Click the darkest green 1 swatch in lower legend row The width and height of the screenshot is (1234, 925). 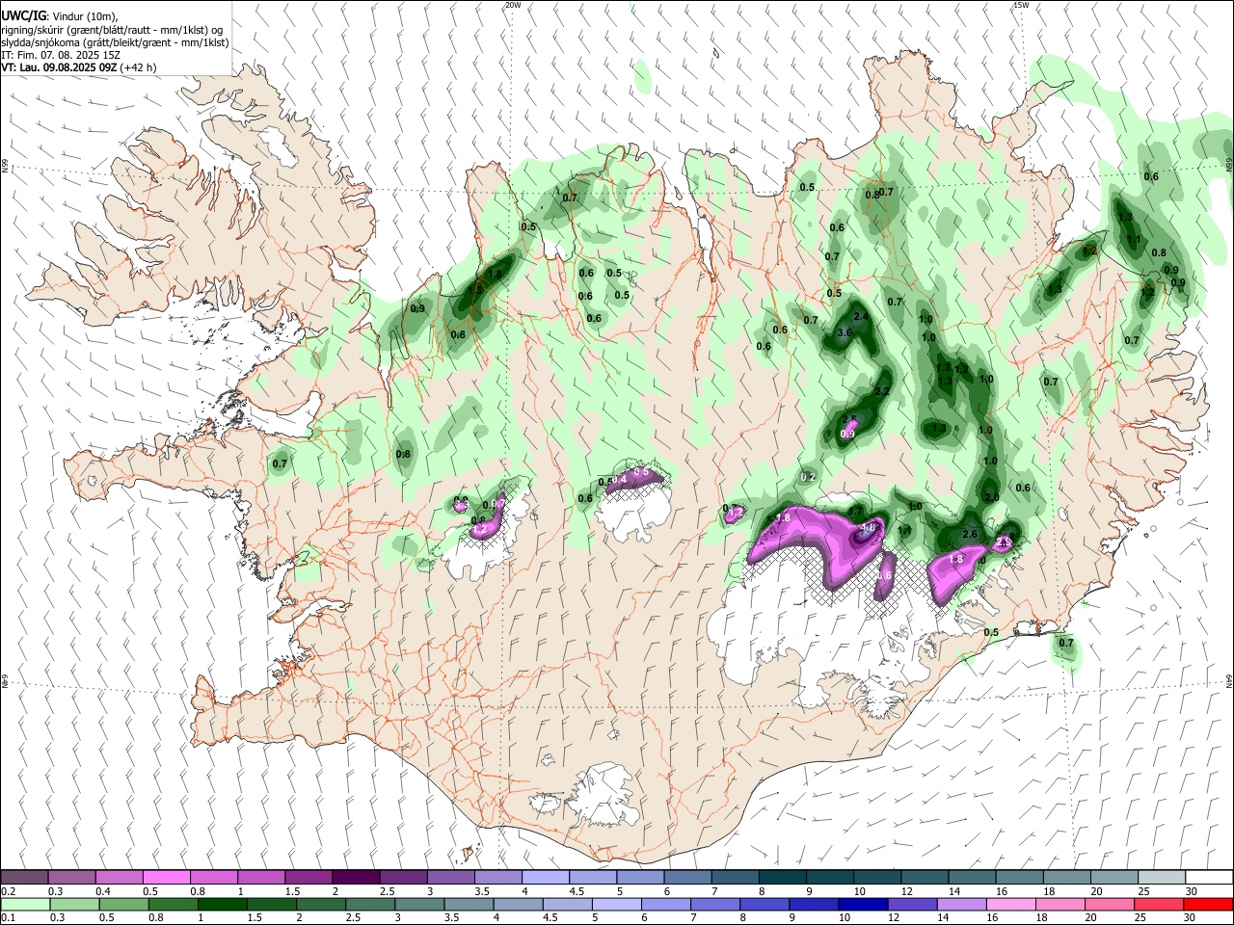(x=222, y=904)
